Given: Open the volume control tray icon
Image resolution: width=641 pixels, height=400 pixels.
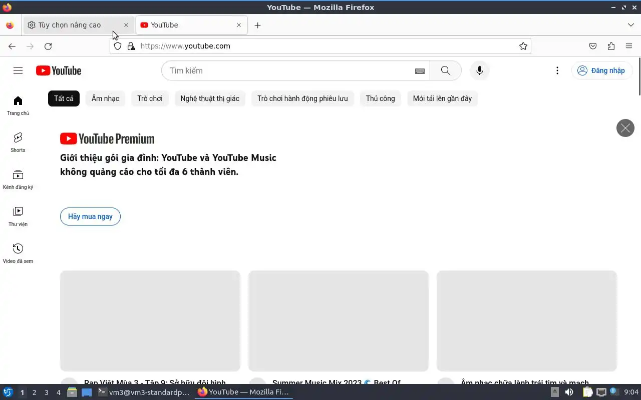Looking at the screenshot, I should click(x=569, y=392).
